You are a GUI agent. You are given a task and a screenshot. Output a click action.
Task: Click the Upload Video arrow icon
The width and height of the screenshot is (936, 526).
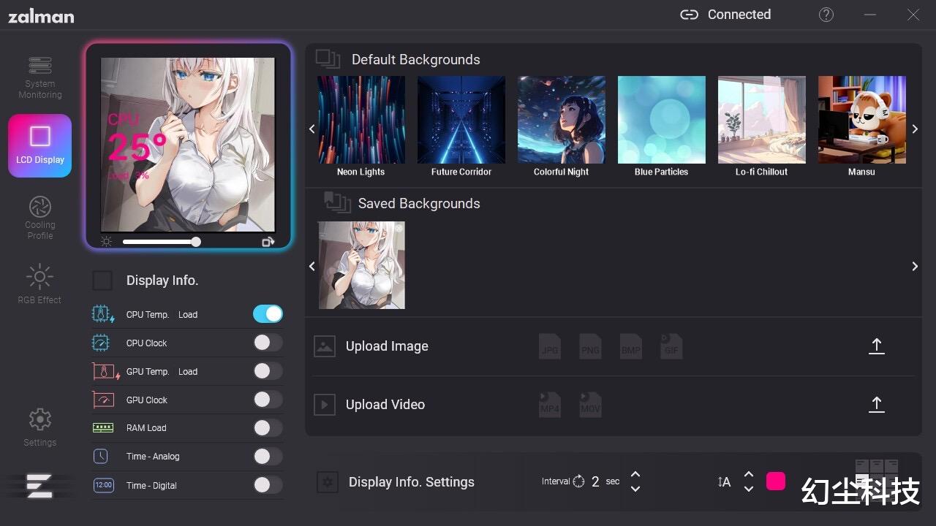pos(876,405)
